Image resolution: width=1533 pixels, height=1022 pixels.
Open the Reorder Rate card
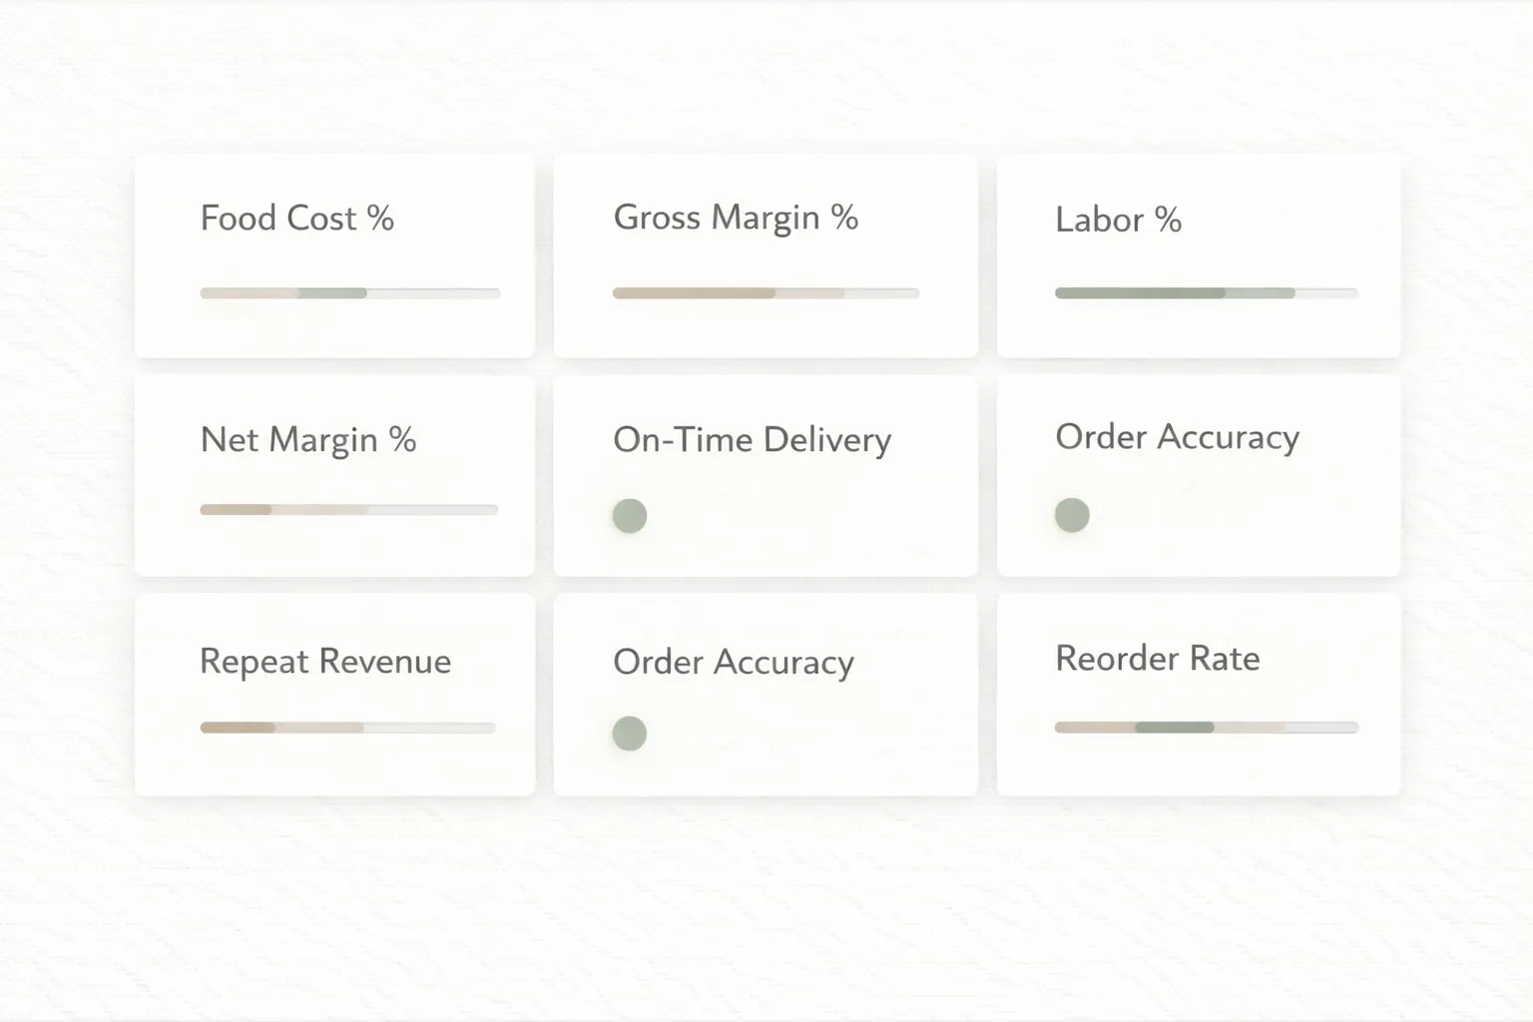click(1198, 694)
